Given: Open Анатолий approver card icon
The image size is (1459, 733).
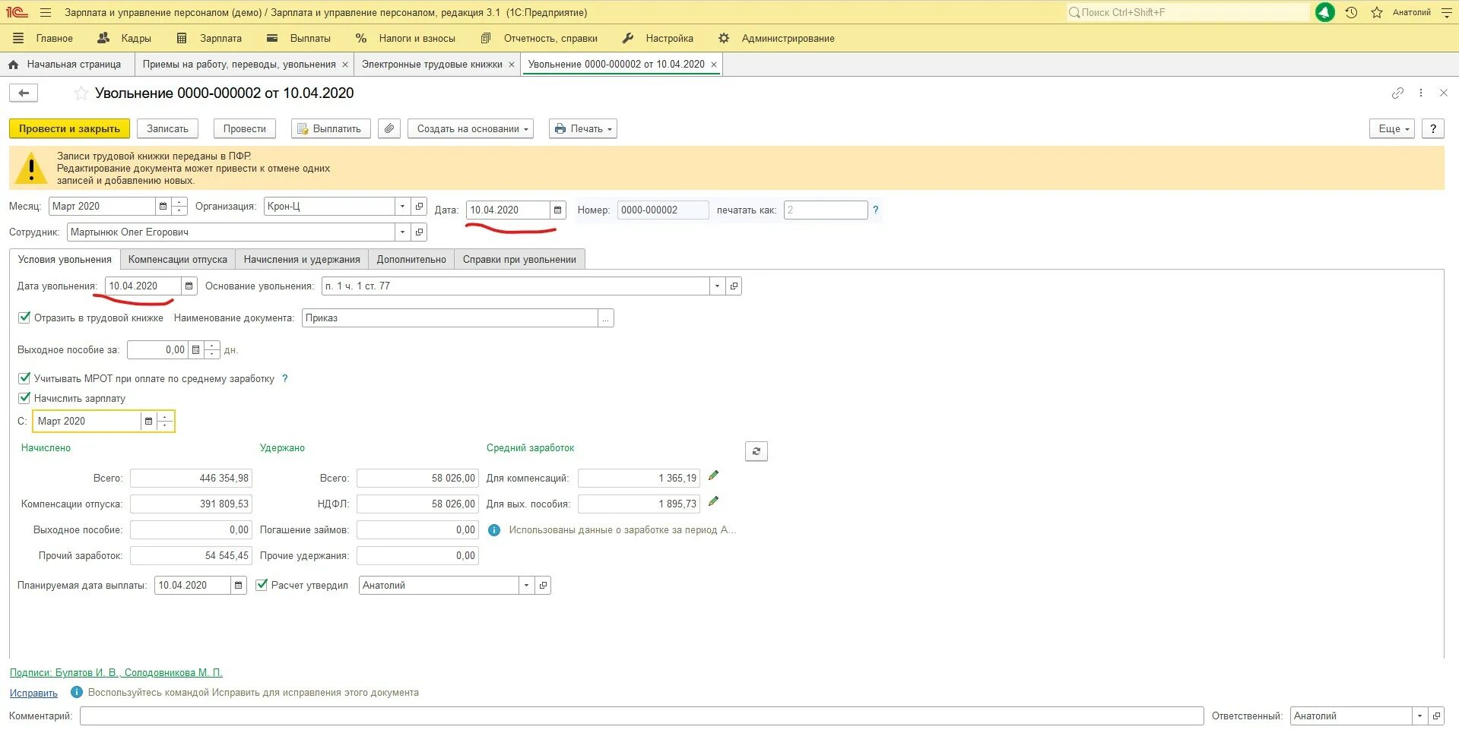Looking at the screenshot, I should coord(543,585).
